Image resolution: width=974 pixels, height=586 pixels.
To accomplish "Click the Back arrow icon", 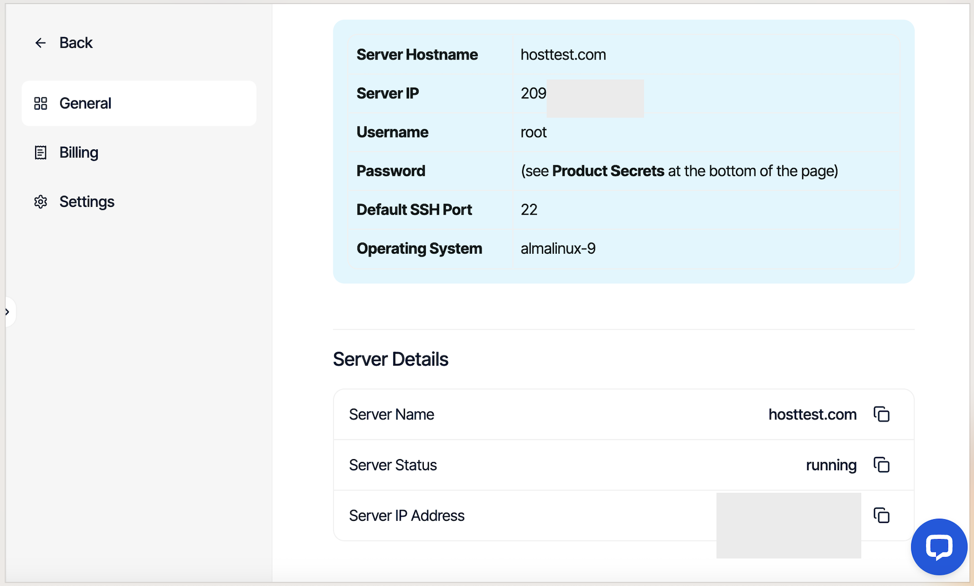I will pos(40,43).
